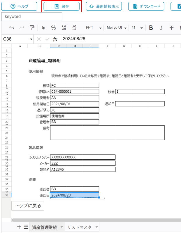This screenshot has height=233, width=181.
Task: Click the ダウンロード button
Action: 146,6
